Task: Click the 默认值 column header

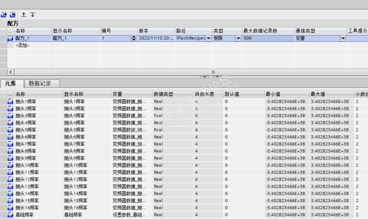Action: [x=244, y=94]
